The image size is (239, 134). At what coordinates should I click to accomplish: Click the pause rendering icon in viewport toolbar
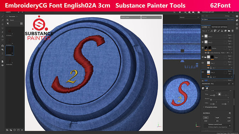pos(180,12)
